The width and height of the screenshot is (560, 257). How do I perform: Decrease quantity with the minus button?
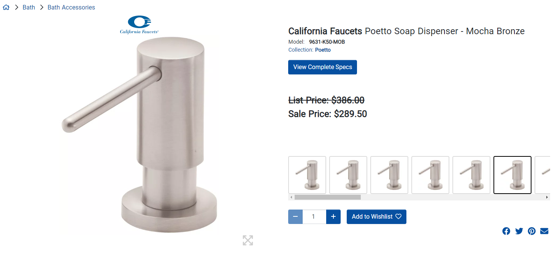(x=295, y=216)
